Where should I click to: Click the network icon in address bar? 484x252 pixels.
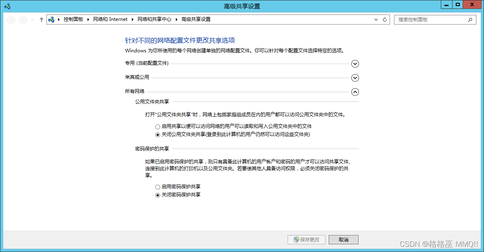[51, 19]
